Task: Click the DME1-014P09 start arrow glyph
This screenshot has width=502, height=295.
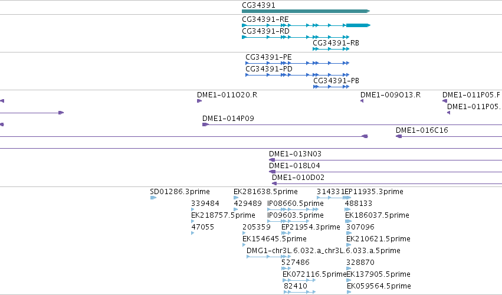Action: [x=205, y=124]
